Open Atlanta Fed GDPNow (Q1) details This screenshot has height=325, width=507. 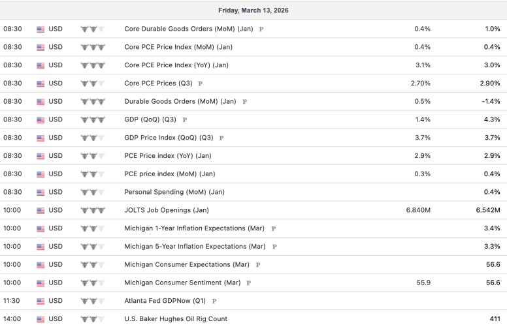(x=166, y=302)
